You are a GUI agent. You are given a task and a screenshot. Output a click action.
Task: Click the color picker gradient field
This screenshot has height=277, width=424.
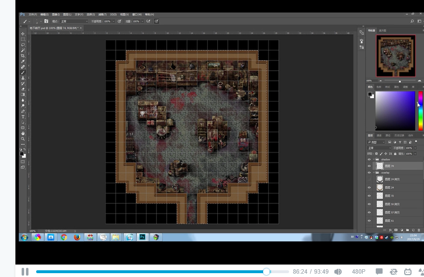point(395,111)
